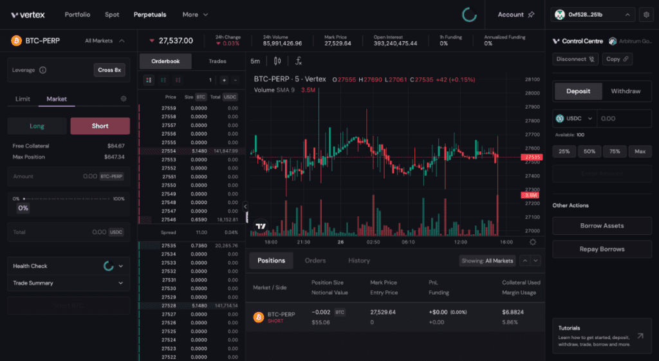
Task: Click Disconnect wallet button
Action: (x=575, y=59)
